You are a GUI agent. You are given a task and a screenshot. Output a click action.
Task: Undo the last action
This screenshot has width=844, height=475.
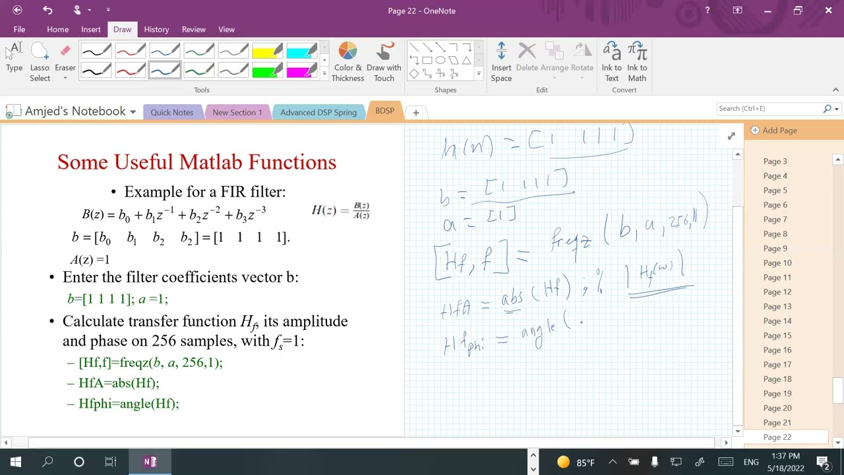(x=47, y=10)
